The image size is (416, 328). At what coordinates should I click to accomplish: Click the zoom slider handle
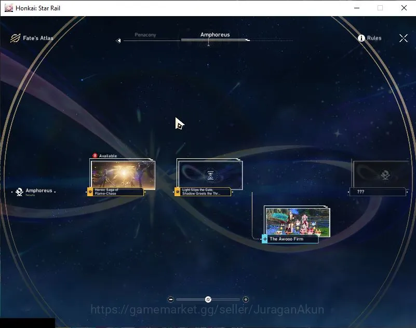208,299
